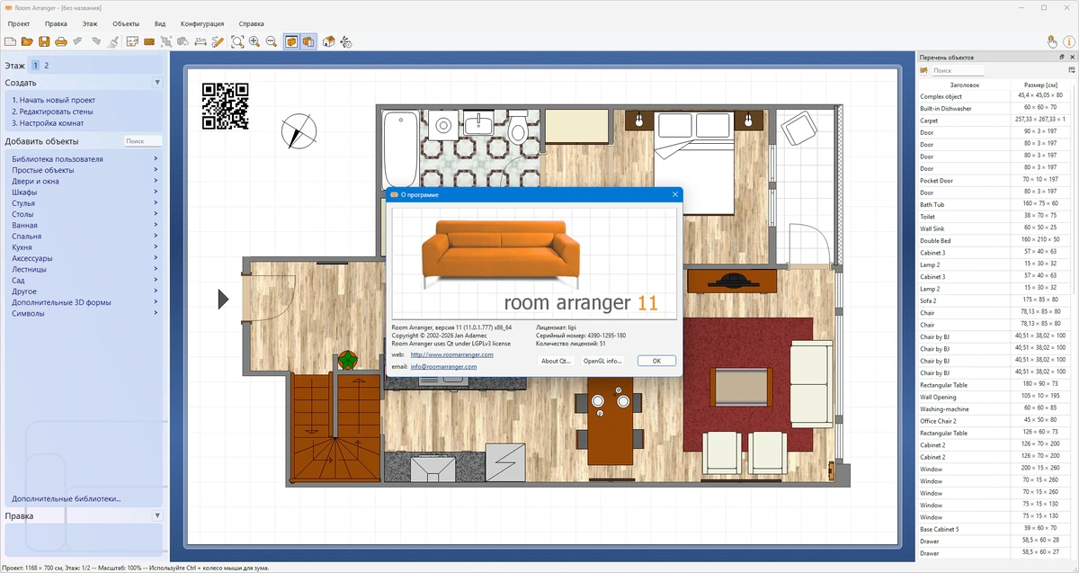Expand Простые объекты category
Viewport: 1079px width, 573px height.
[x=85, y=170]
